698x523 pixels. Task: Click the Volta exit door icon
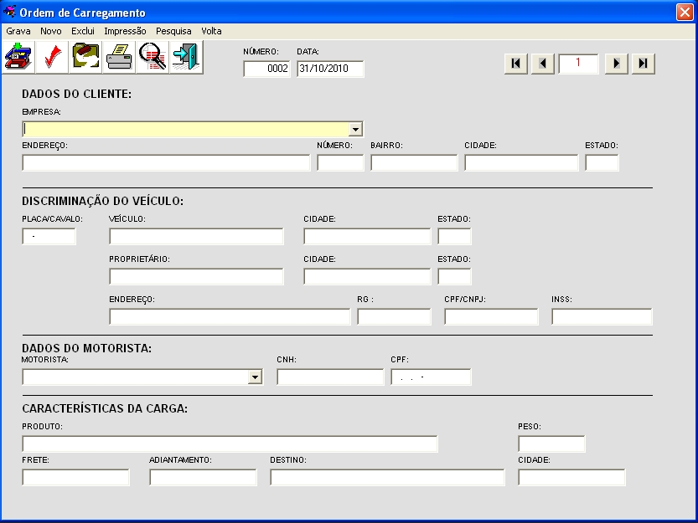184,56
